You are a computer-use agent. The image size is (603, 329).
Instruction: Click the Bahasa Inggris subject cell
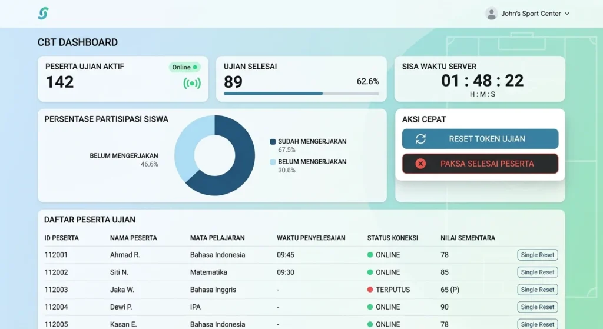(213, 290)
